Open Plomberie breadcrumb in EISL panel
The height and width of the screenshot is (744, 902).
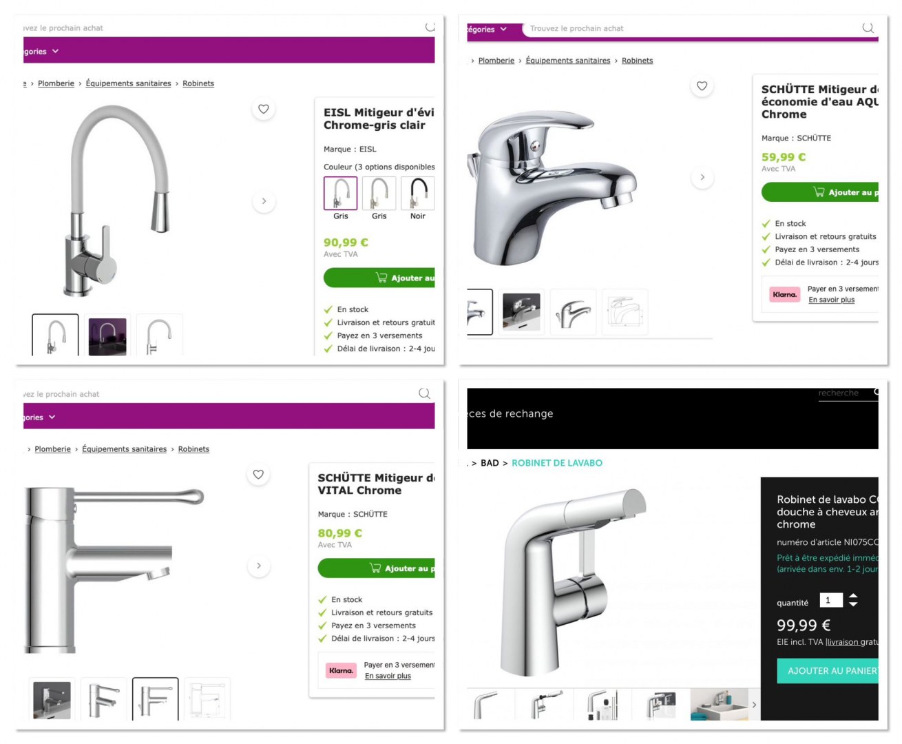(56, 83)
